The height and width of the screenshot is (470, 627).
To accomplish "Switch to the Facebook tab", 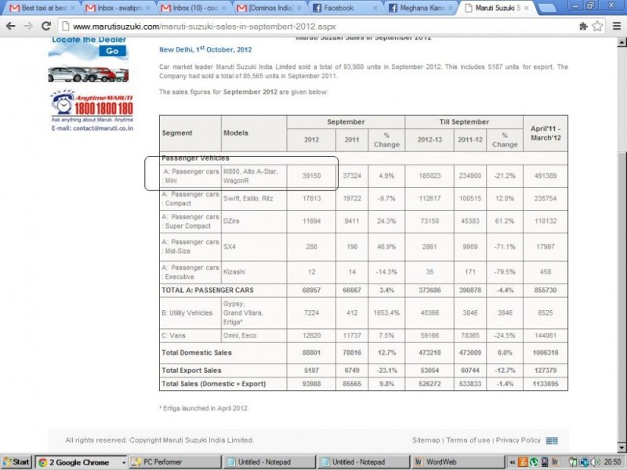I will click(x=344, y=8).
